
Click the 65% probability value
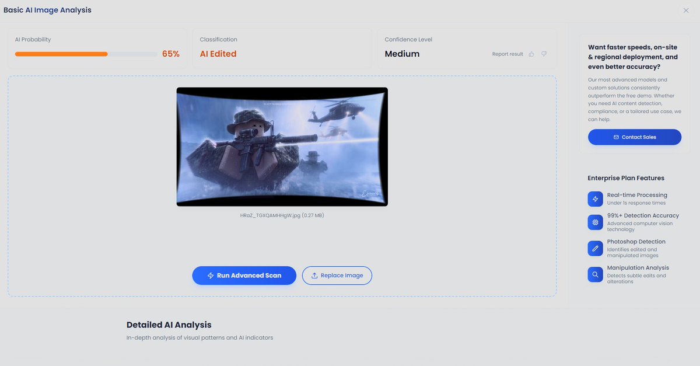171,54
